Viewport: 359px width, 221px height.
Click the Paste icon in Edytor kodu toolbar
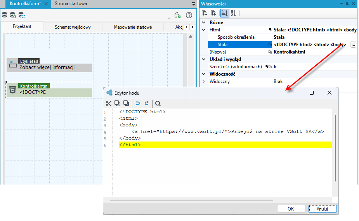click(x=127, y=104)
